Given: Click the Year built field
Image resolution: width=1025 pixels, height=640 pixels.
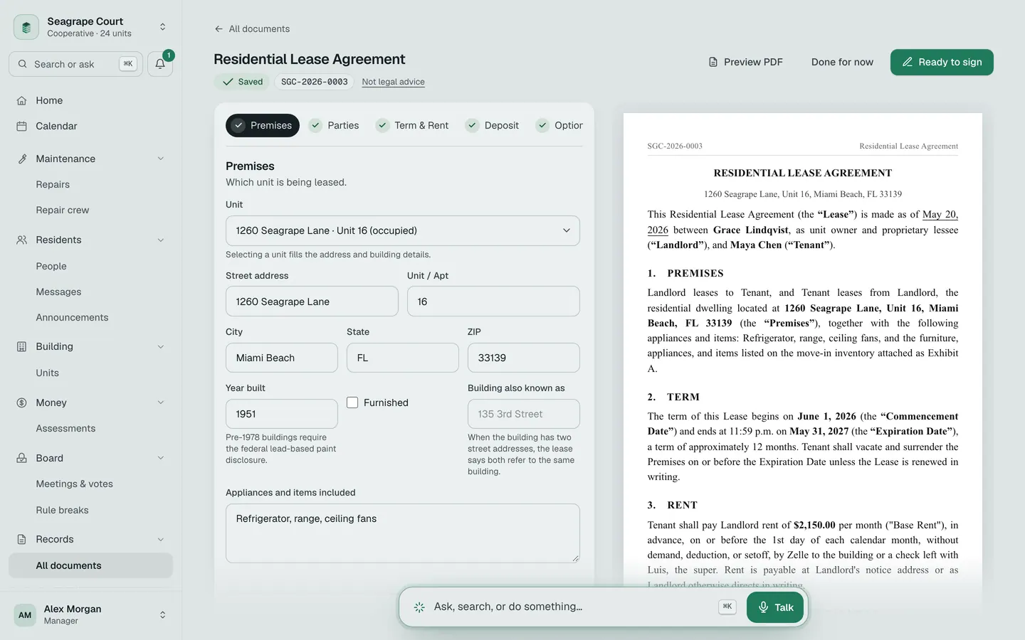Looking at the screenshot, I should coord(282,414).
